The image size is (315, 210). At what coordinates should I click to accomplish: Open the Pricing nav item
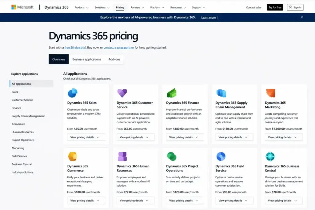click(120, 7)
